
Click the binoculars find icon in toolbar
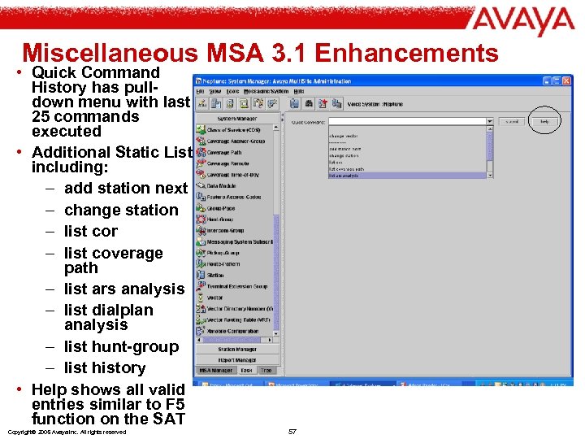[x=309, y=104]
